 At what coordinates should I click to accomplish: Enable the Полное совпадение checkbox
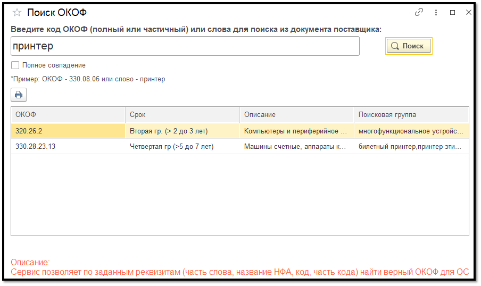[x=15, y=65]
